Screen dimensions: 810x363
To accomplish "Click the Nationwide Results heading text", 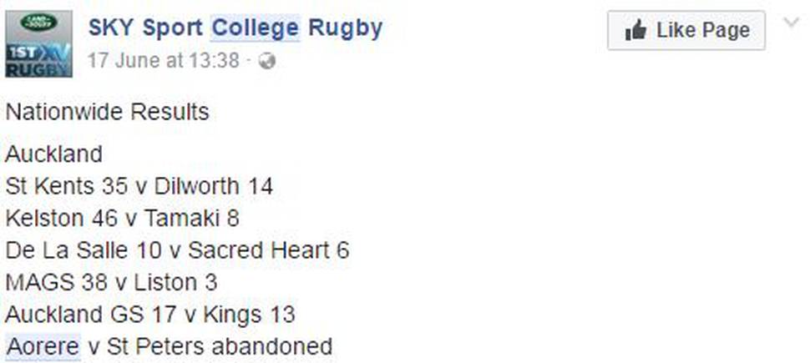I will 108,112.
